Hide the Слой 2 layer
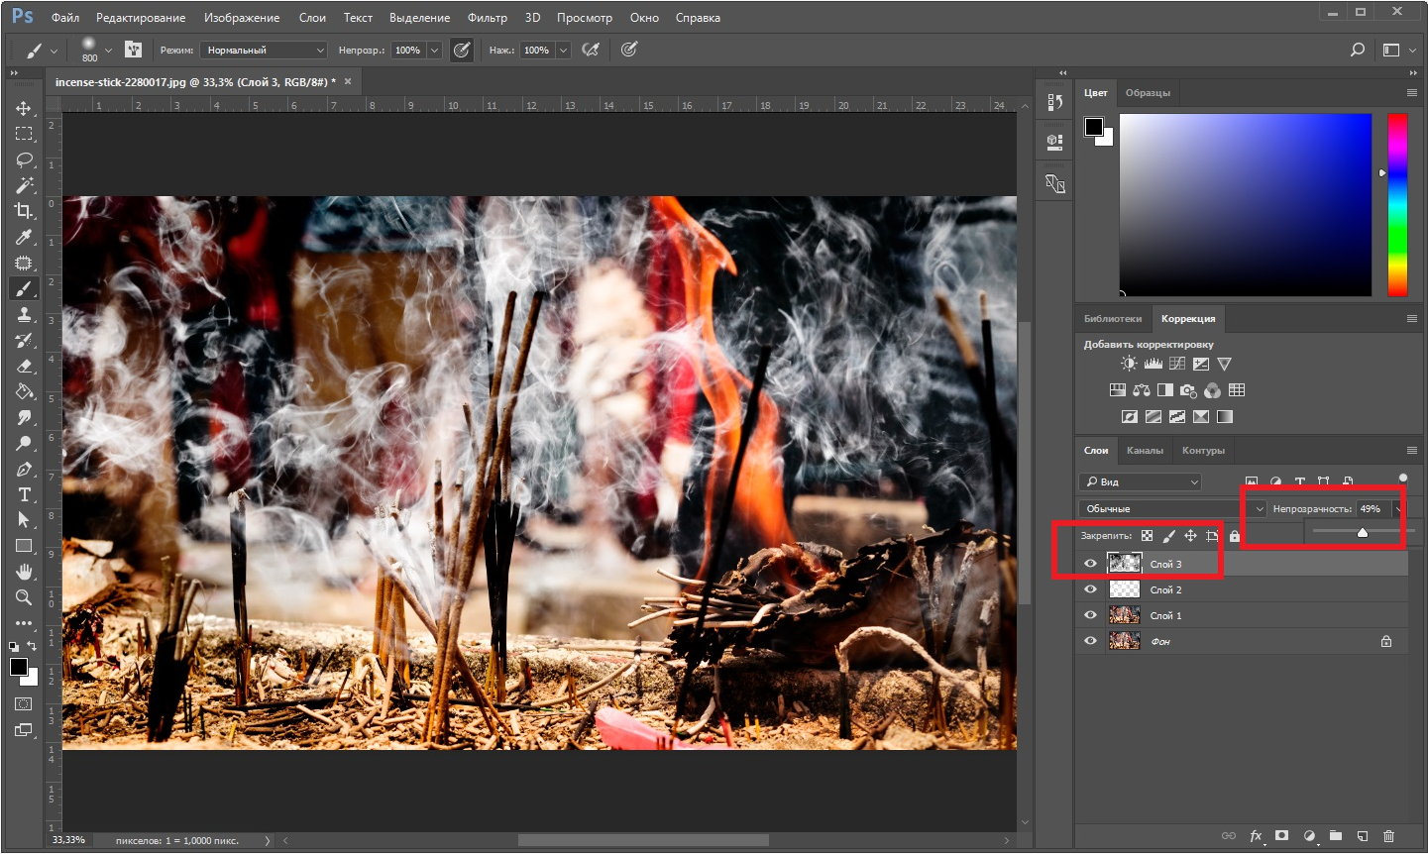 pyautogui.click(x=1090, y=589)
